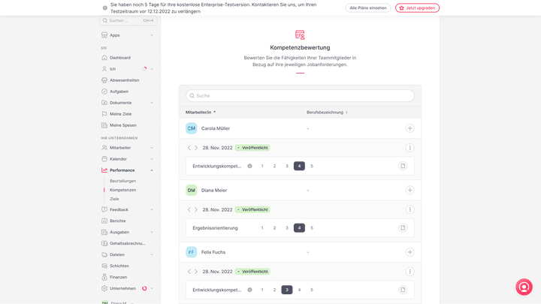This screenshot has height=304, width=541.
Task: Select rating 5 for Carola's Entwicklungskompetenz
Action: tap(312, 166)
